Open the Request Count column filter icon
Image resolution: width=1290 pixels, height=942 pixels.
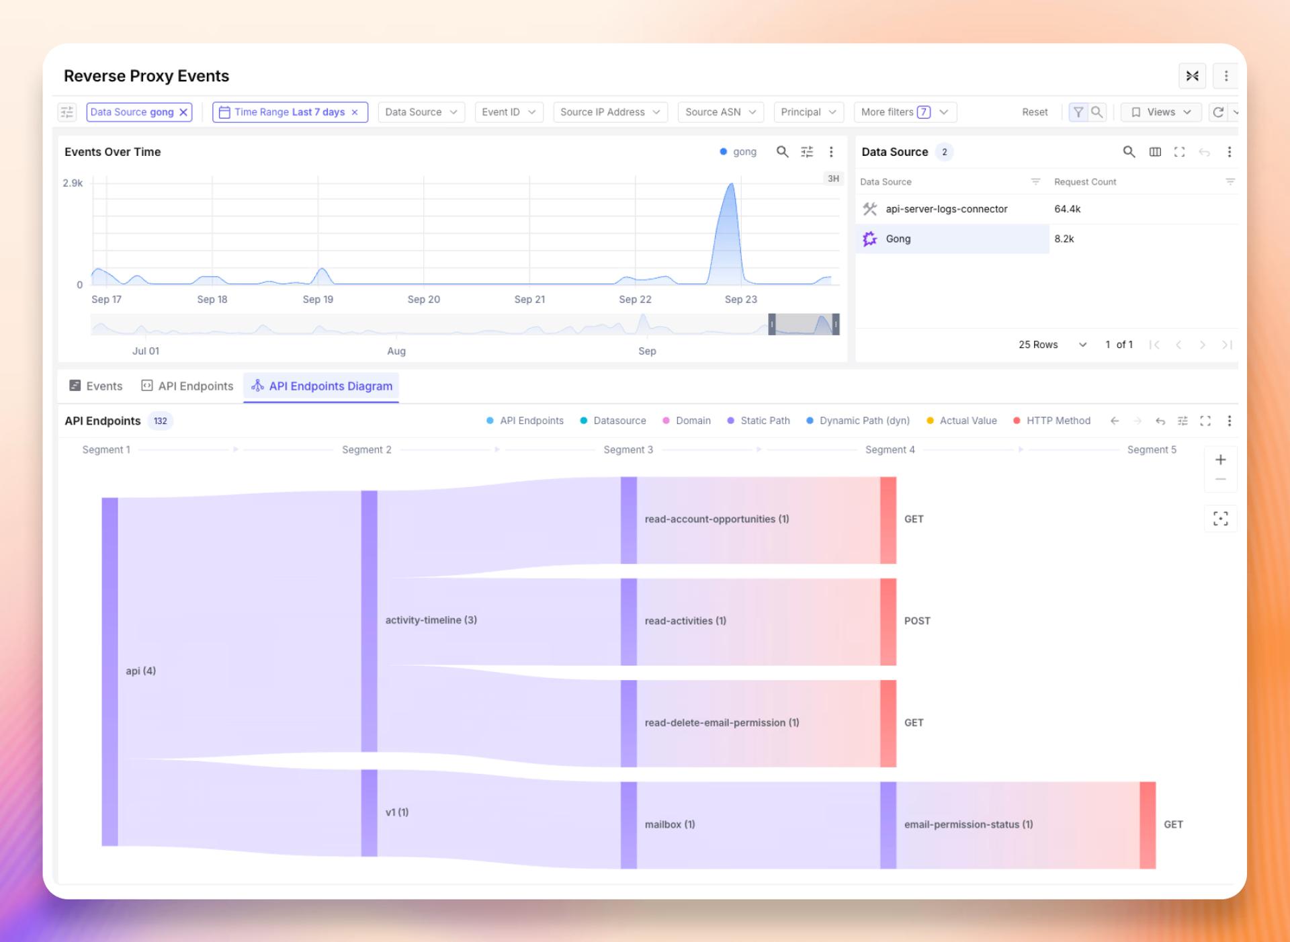pyautogui.click(x=1230, y=182)
